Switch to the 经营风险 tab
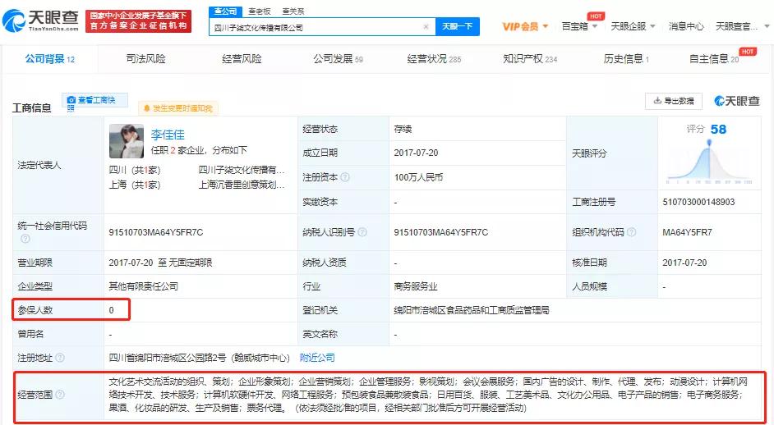The height and width of the screenshot is (425, 774). tap(242, 59)
